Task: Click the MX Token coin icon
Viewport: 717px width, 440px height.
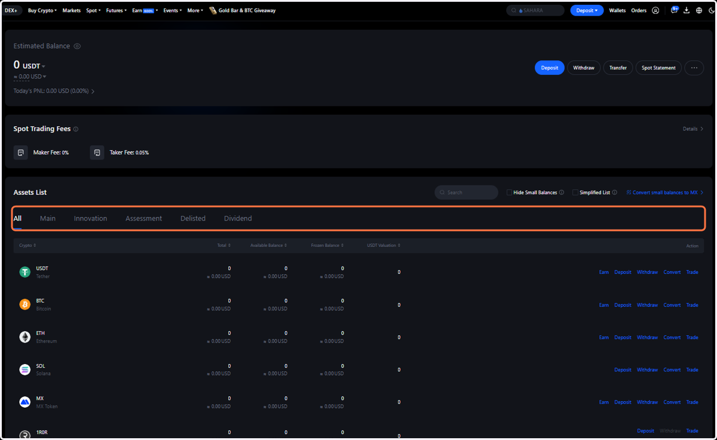Action: click(24, 402)
